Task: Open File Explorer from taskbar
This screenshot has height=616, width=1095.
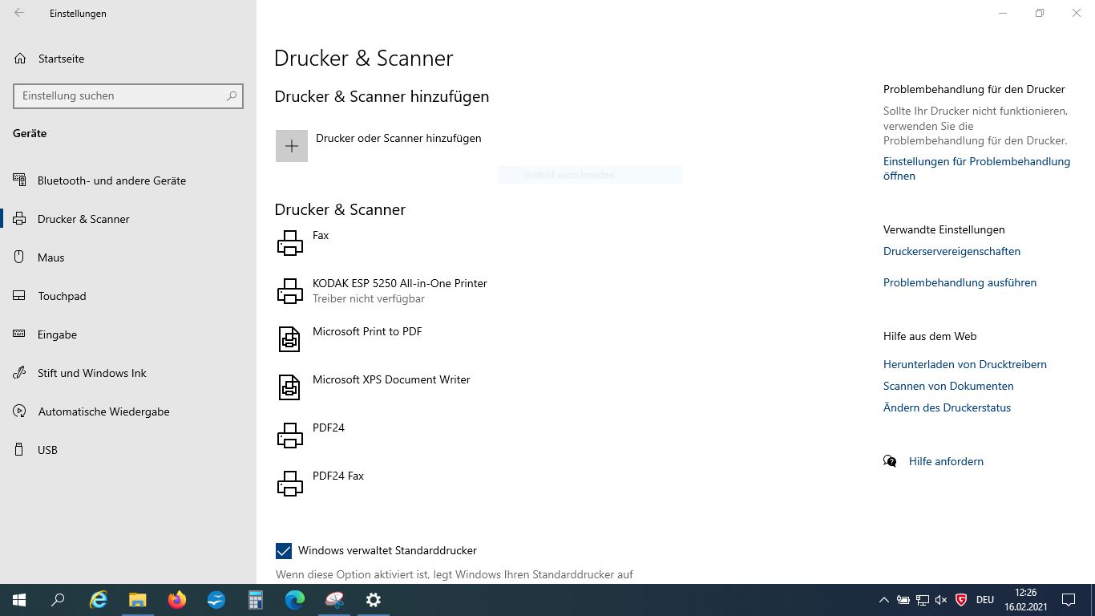Action: click(138, 600)
